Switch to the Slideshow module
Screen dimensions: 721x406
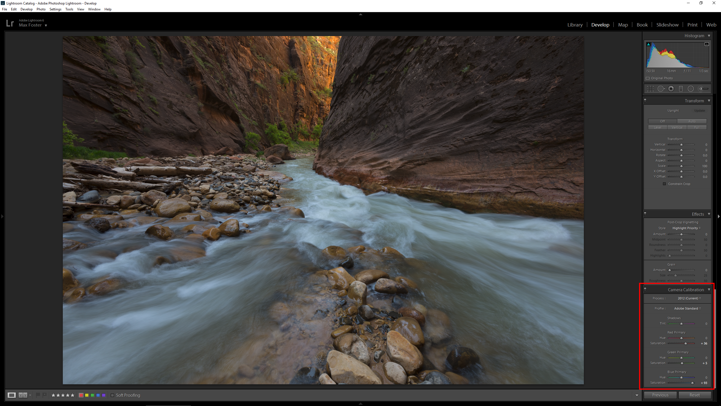point(667,25)
